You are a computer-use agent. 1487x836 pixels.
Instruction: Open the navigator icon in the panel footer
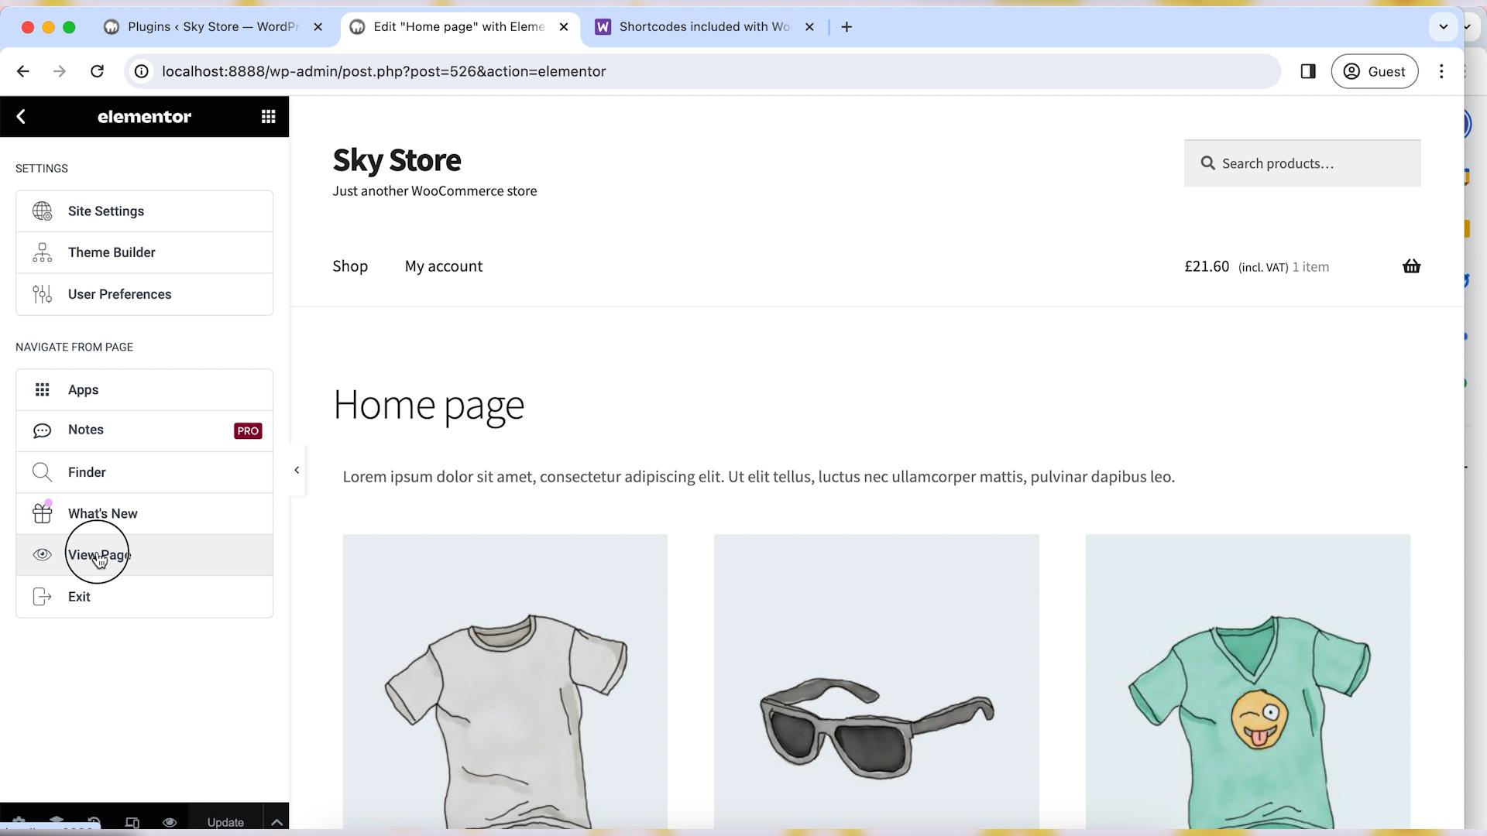pyautogui.click(x=57, y=822)
